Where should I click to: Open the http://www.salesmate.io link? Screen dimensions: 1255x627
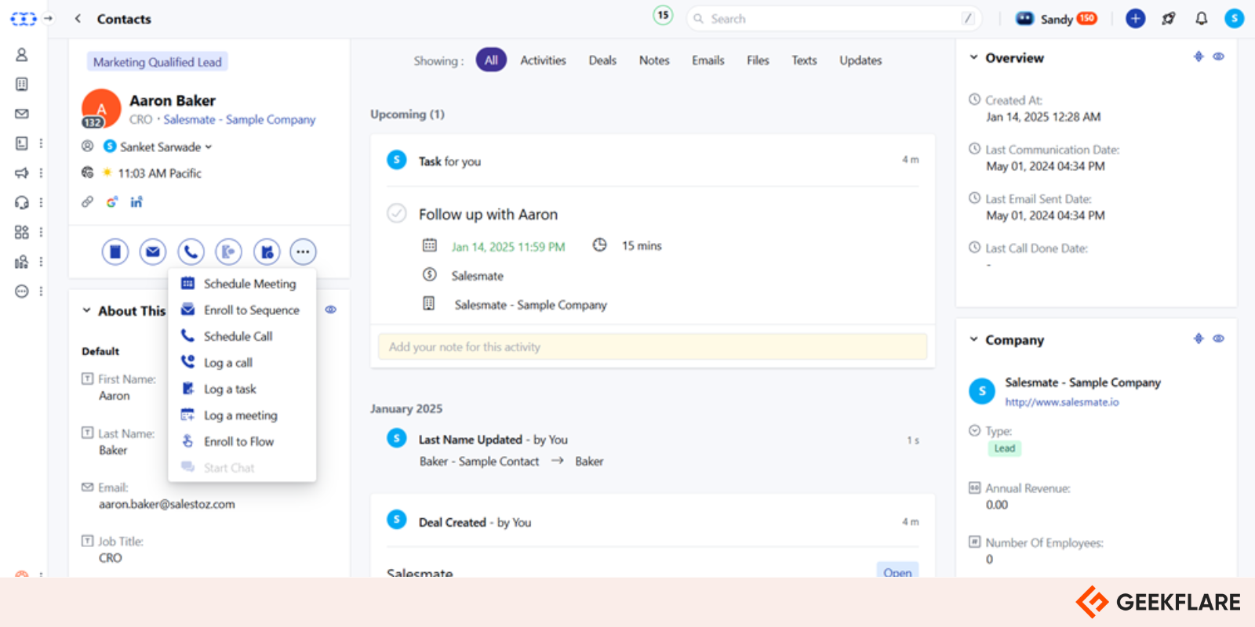pos(1062,402)
